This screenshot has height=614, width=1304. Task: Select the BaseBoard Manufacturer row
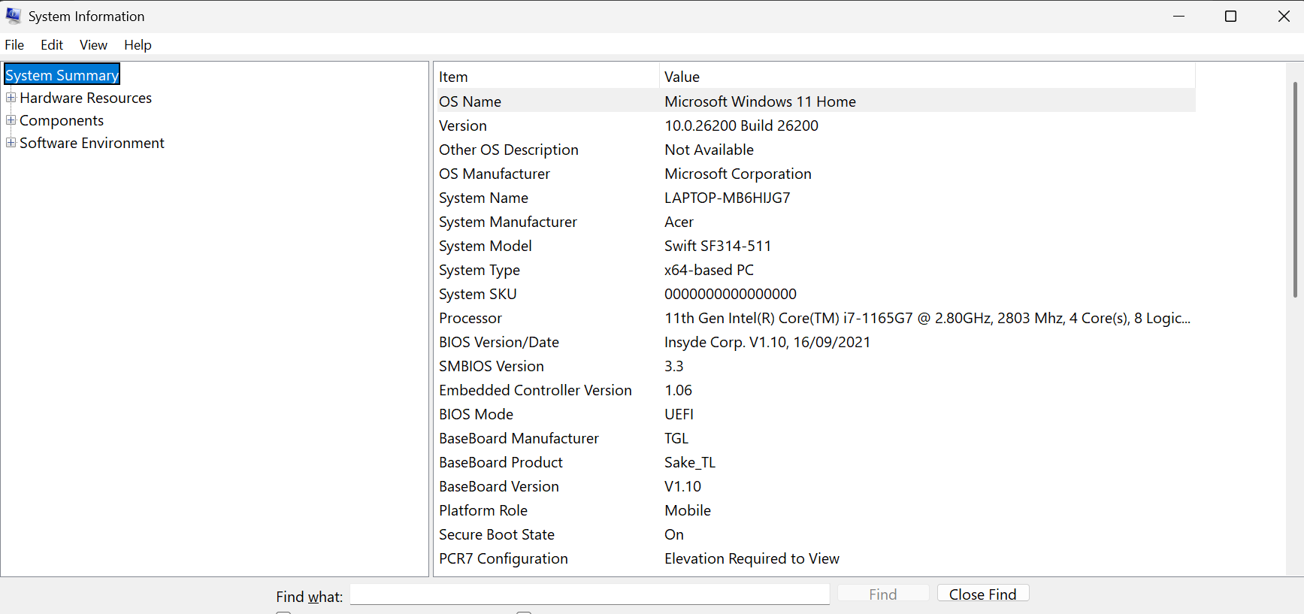(815, 438)
